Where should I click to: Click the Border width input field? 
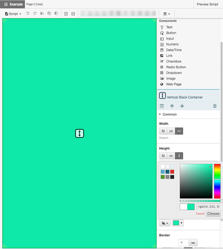click(x=183, y=243)
